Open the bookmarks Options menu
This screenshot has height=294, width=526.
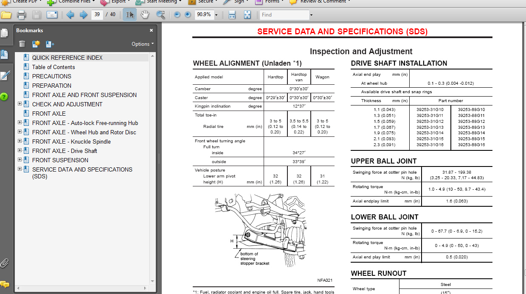(143, 44)
